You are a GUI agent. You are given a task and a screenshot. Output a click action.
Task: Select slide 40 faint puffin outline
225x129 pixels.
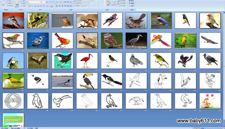[87, 101]
